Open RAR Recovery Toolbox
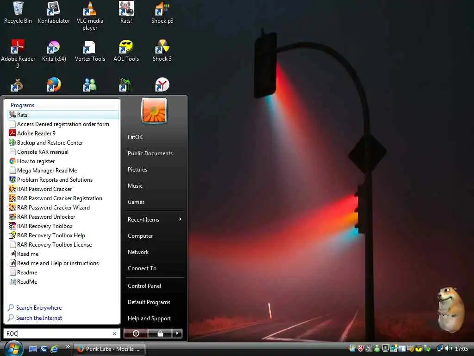The height and width of the screenshot is (356, 474). (x=63, y=226)
